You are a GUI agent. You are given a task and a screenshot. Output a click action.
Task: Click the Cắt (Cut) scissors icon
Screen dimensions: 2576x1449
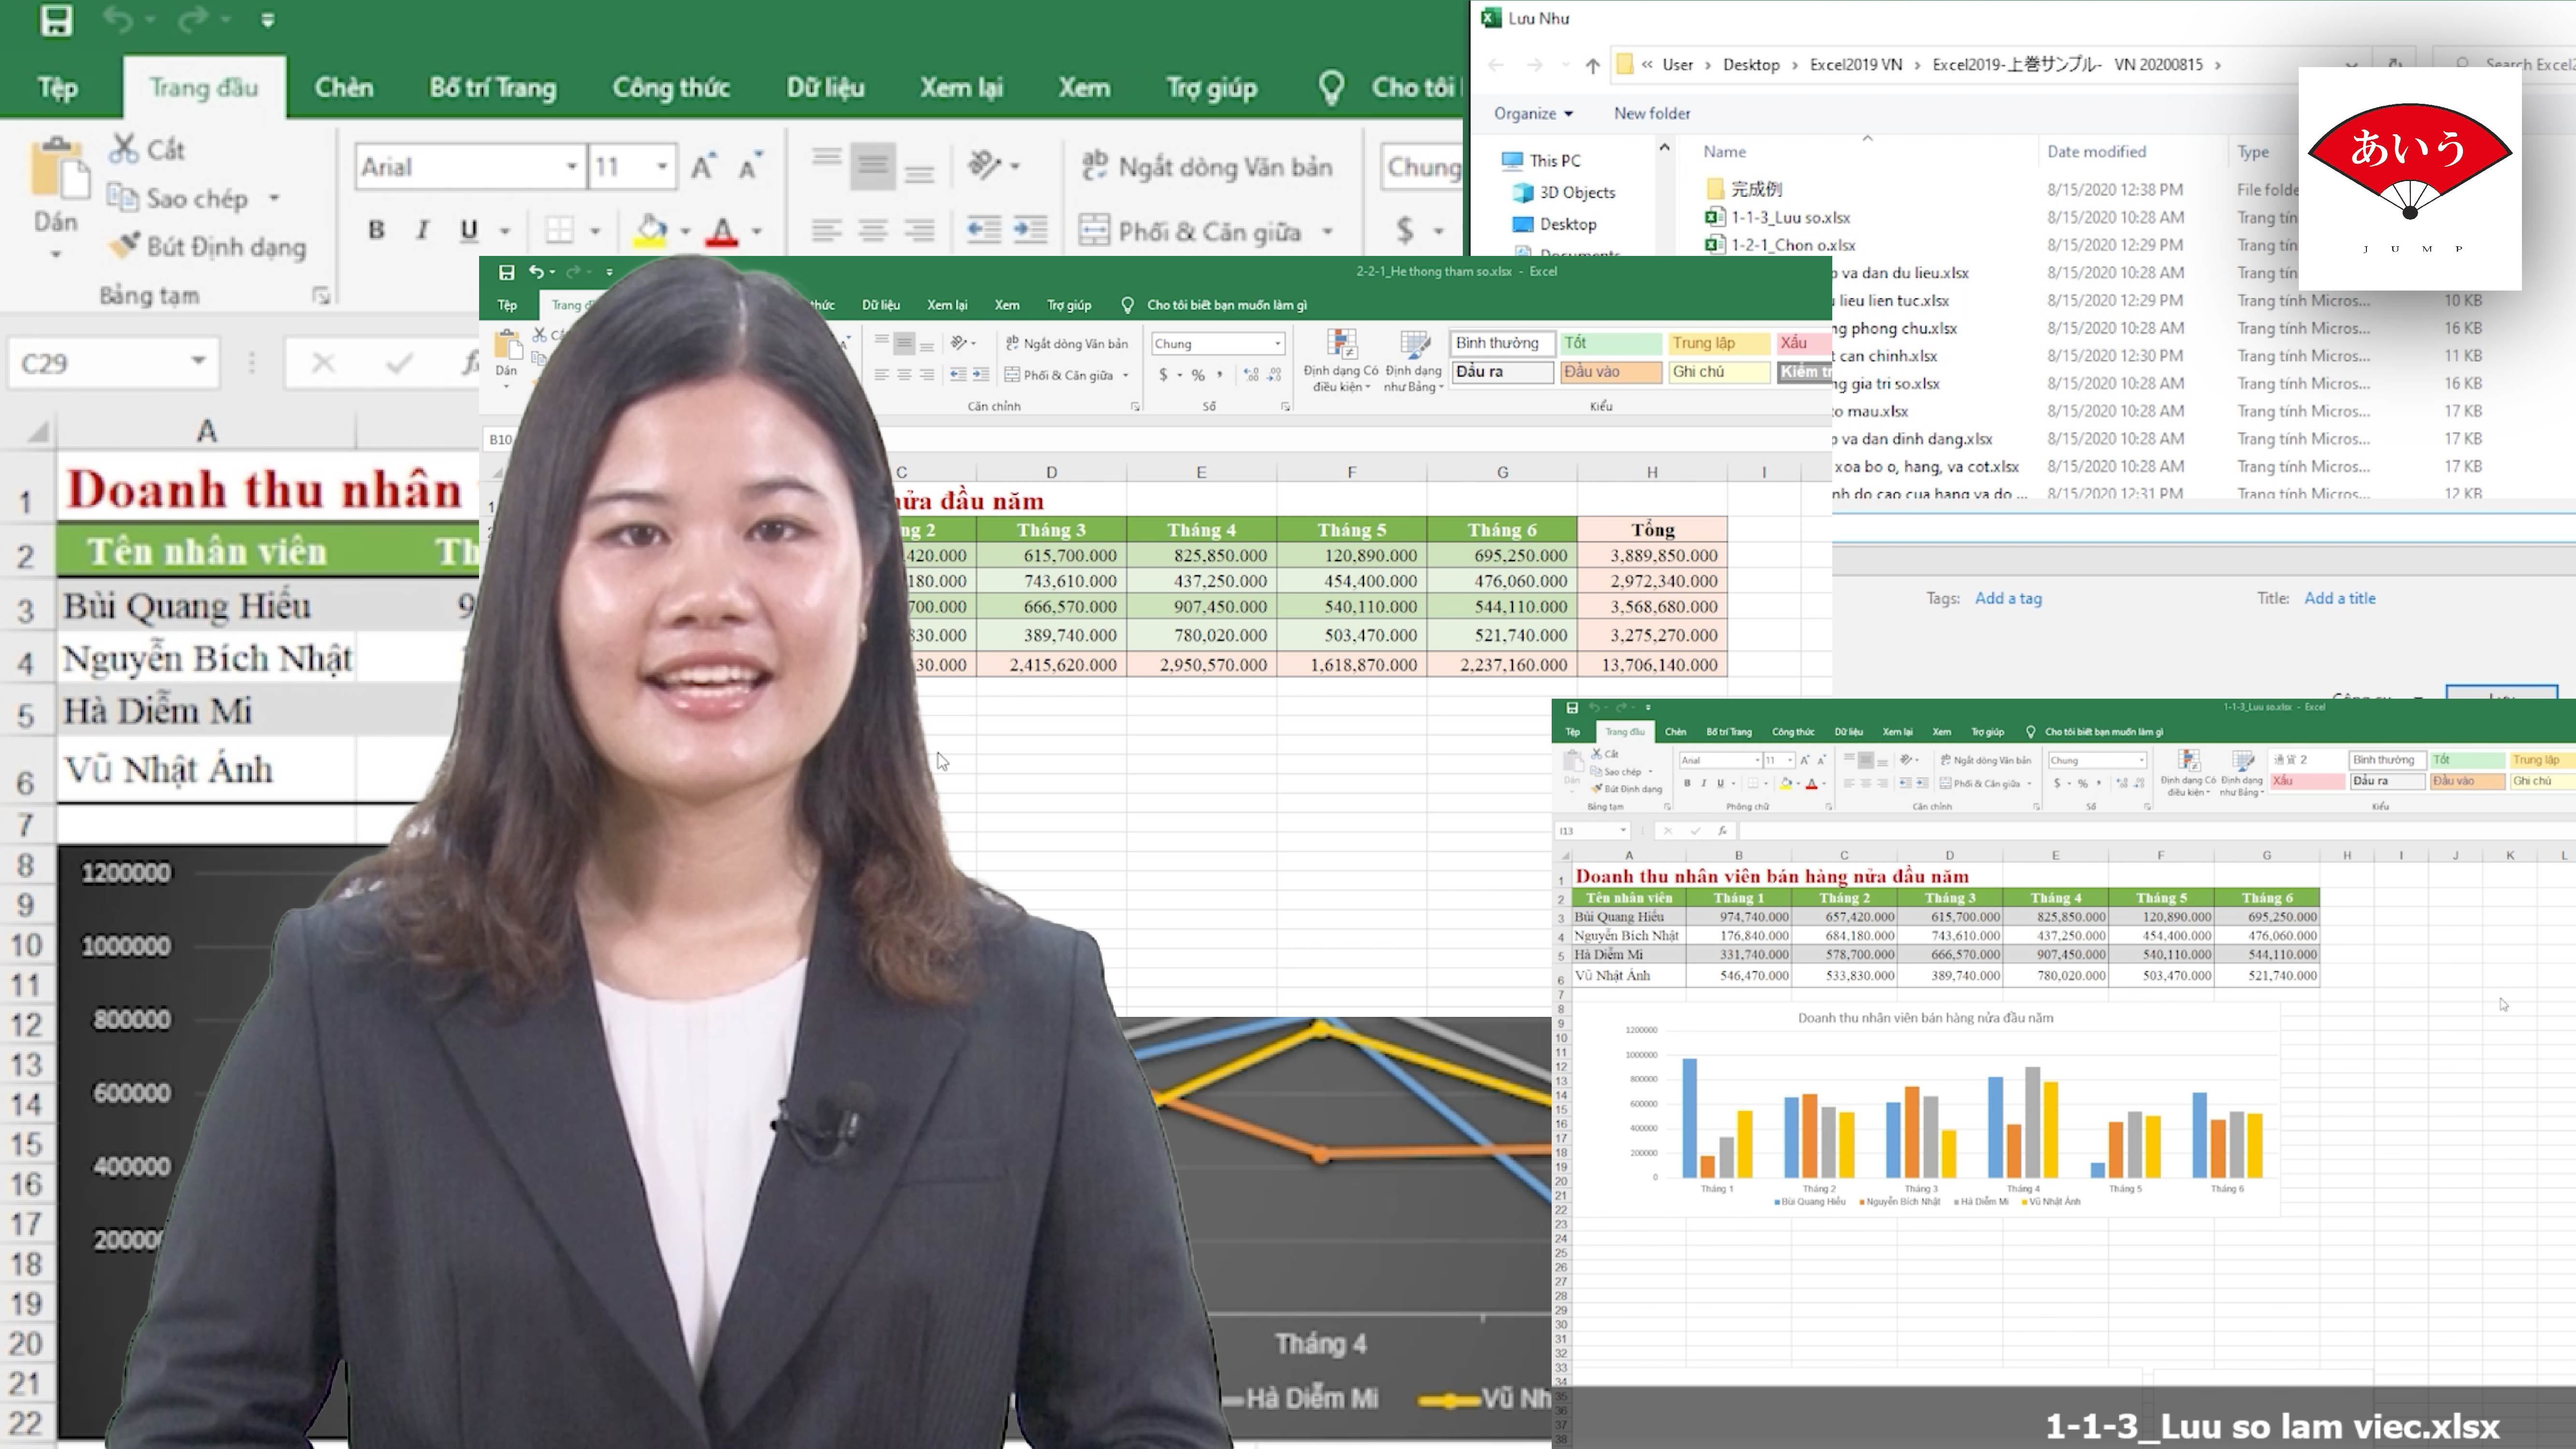point(124,149)
